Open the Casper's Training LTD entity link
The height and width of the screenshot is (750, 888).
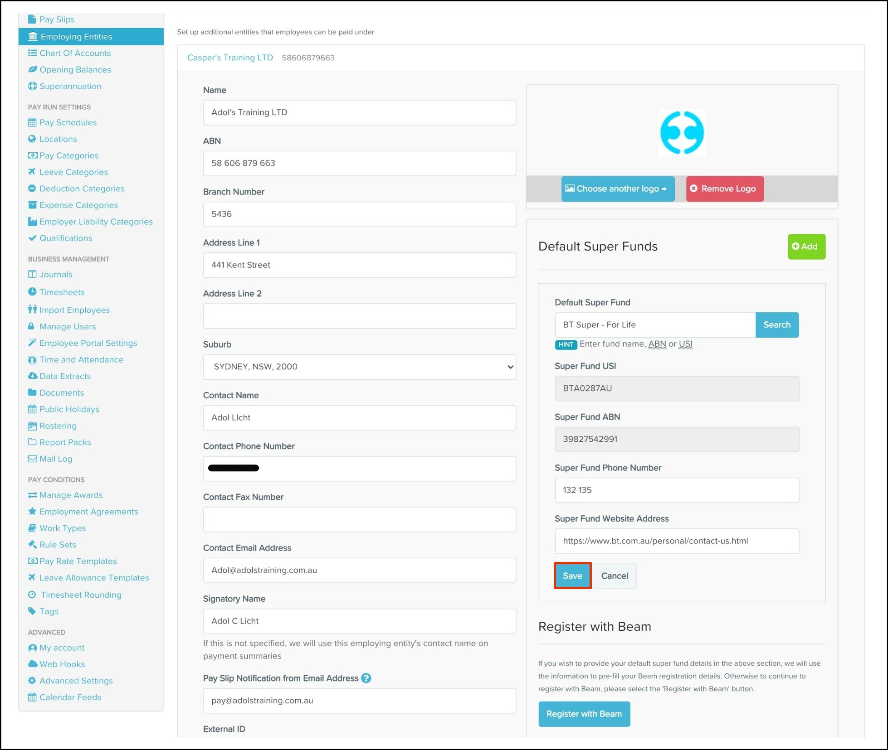point(230,58)
